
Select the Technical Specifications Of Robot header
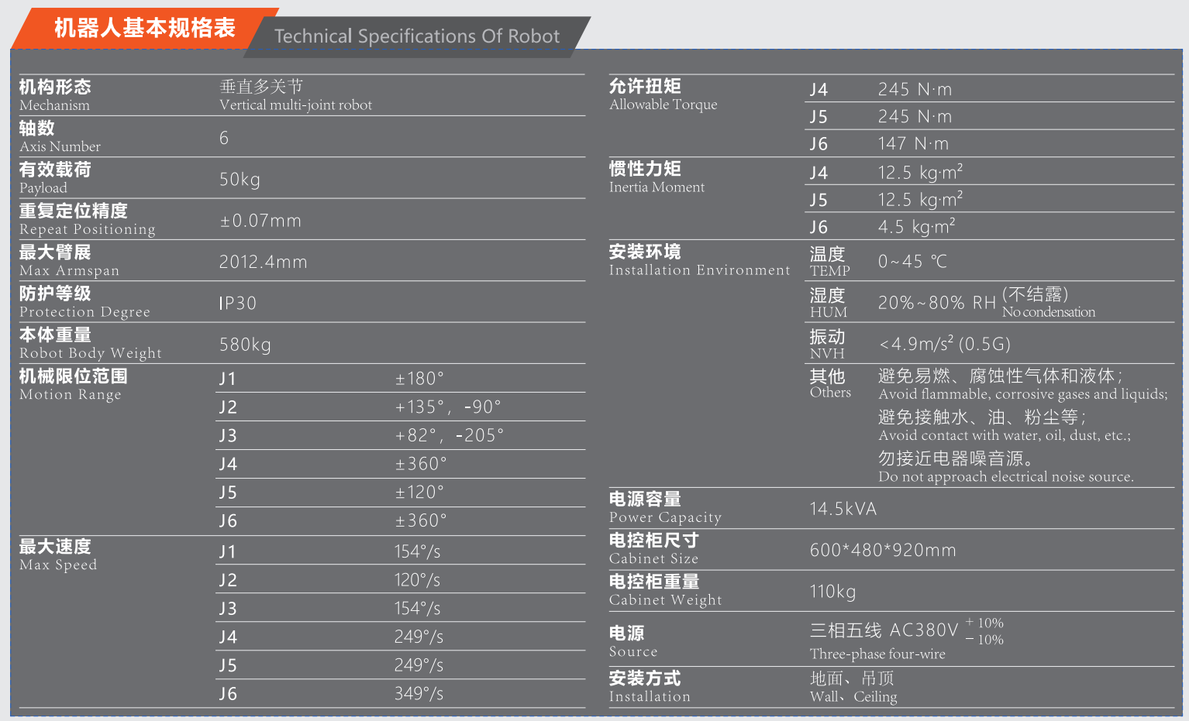pos(417,36)
